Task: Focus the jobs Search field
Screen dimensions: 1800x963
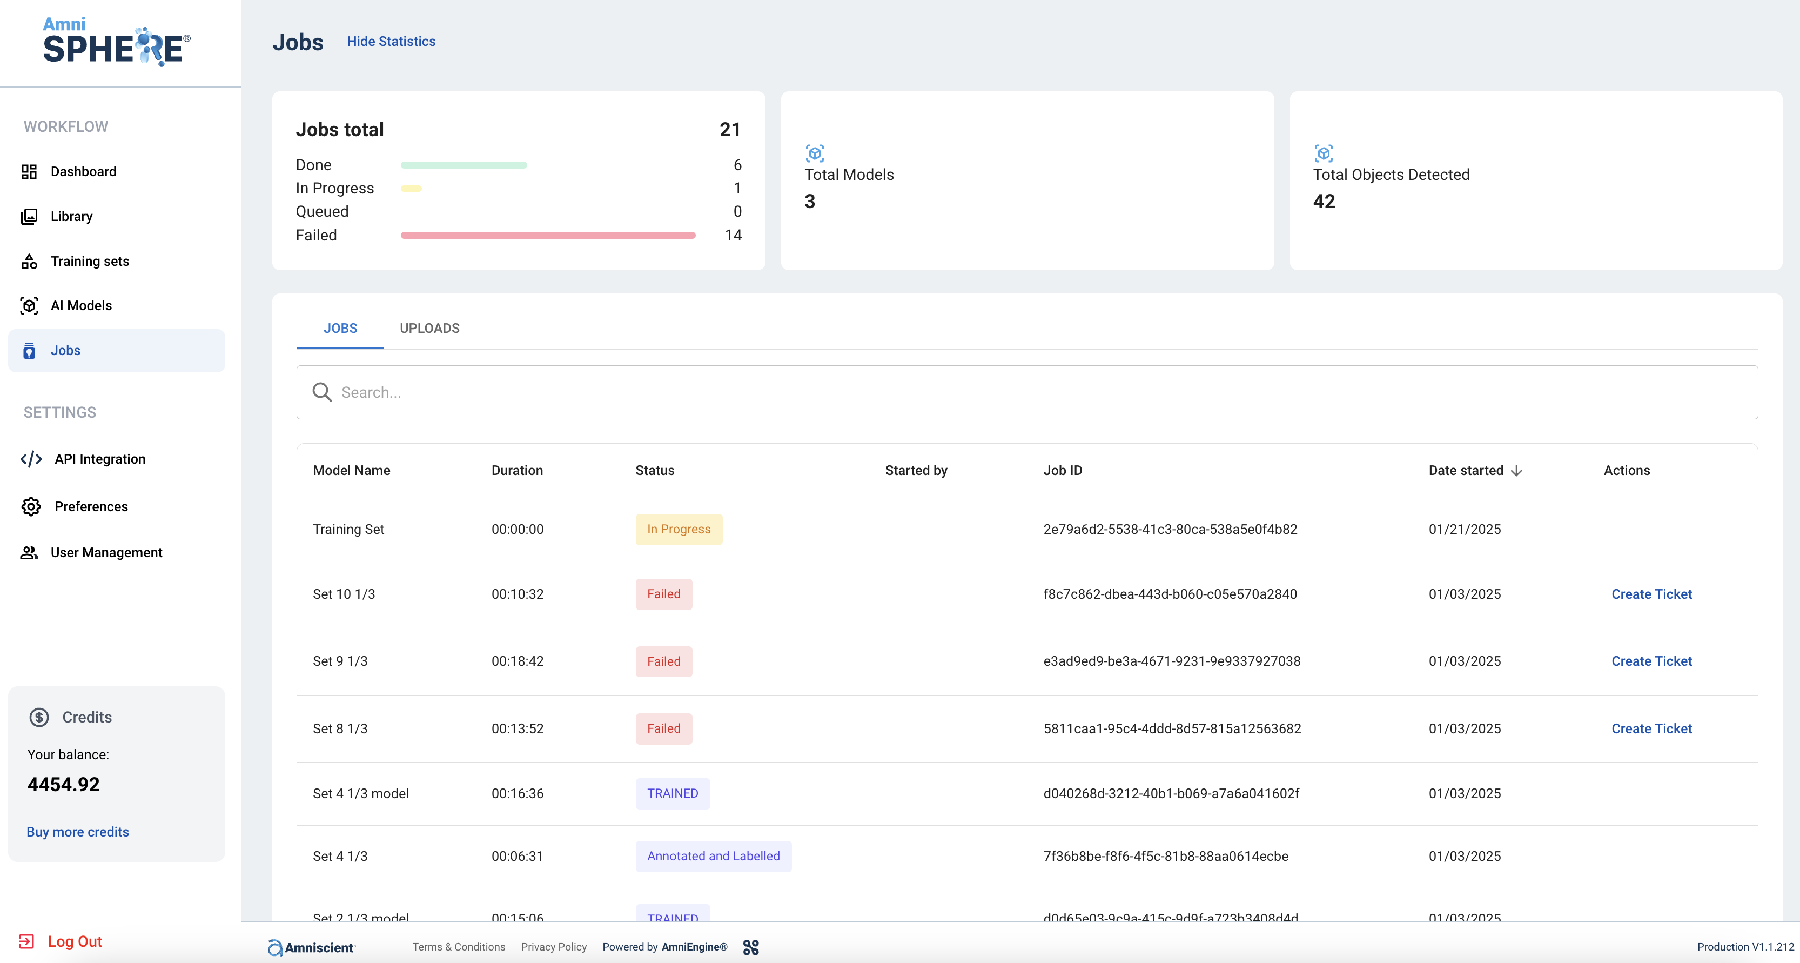Action: [x=1027, y=393]
